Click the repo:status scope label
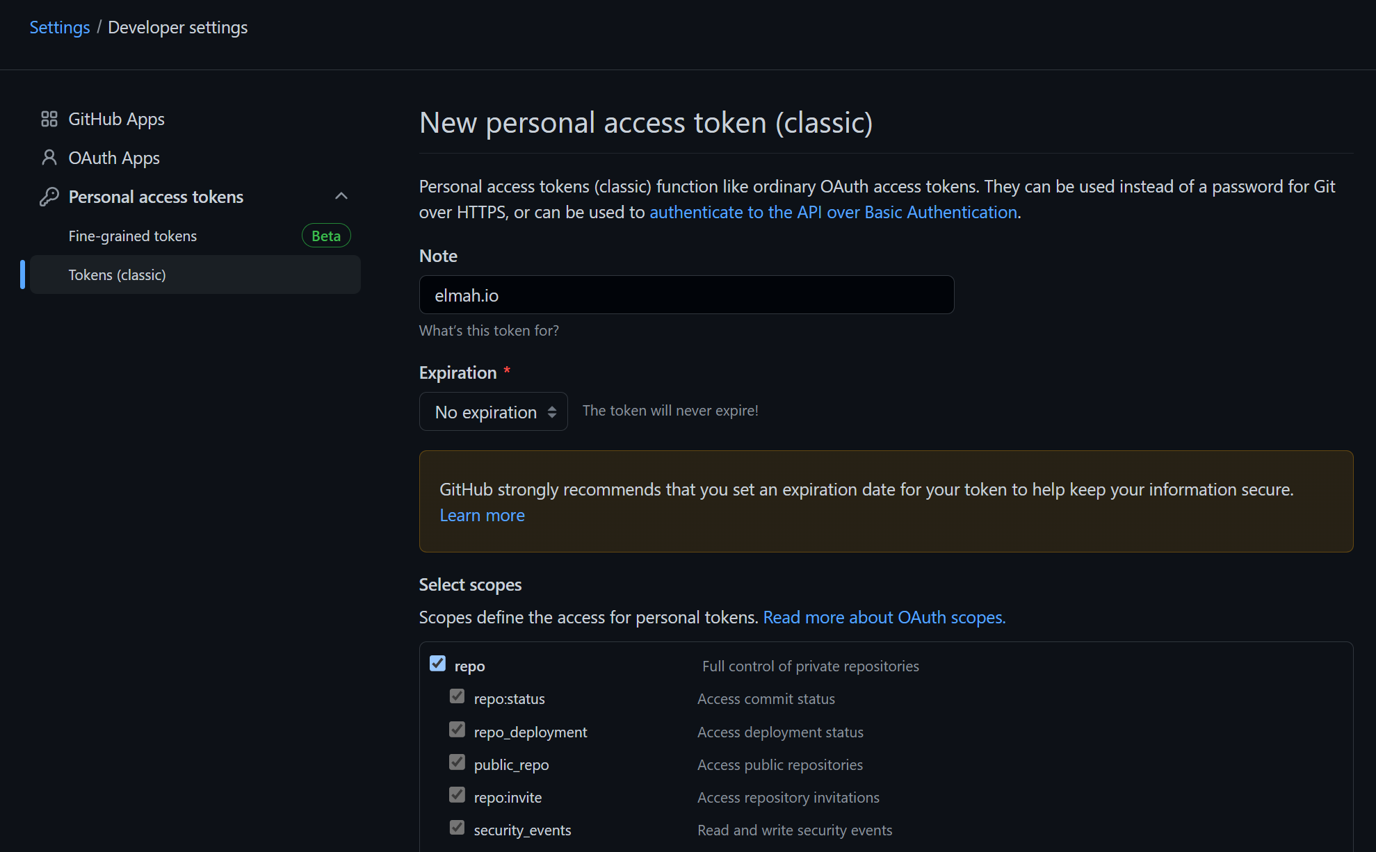 click(509, 698)
